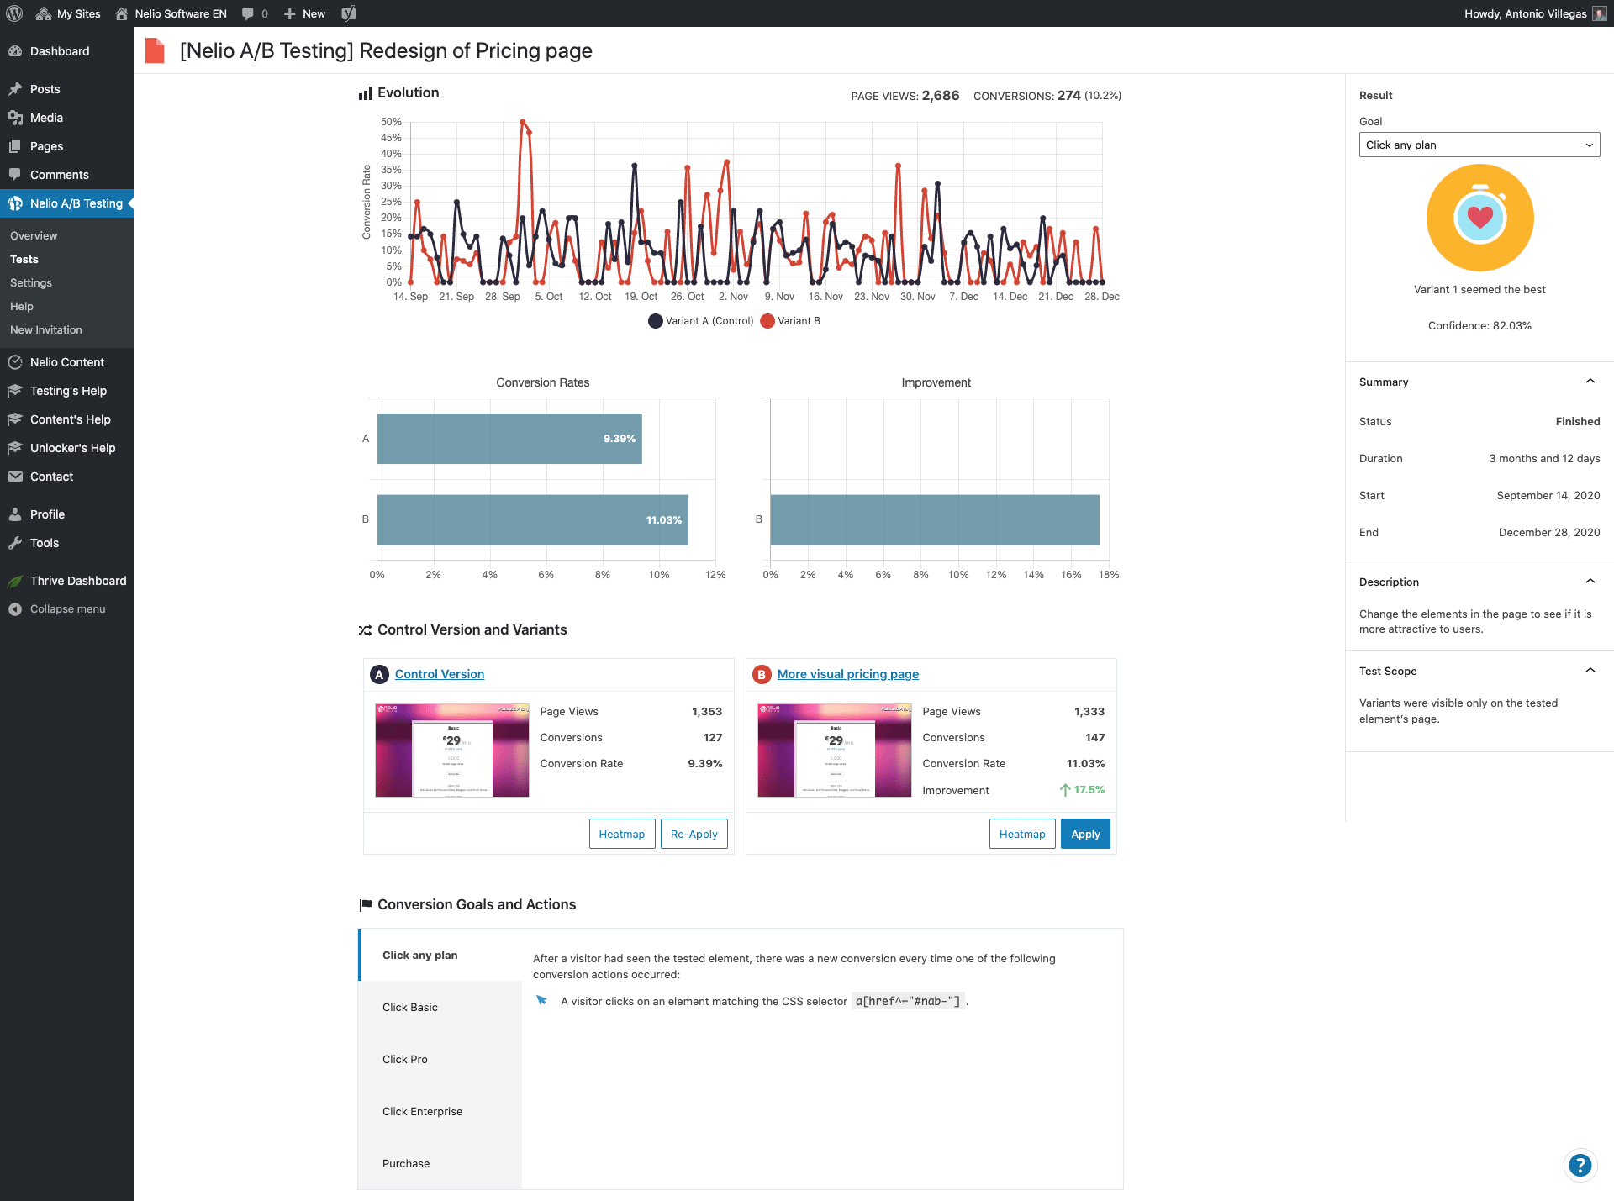Viewport: 1614px width, 1201px height.
Task: Click the Collapse menu arrow icon
Action: tap(15, 609)
